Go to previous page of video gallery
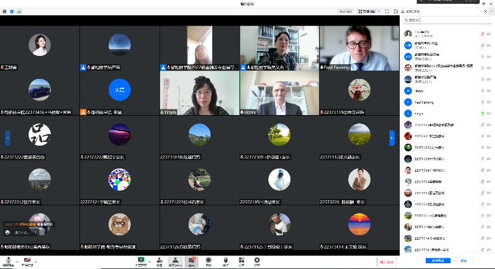The width and height of the screenshot is (495, 269). coord(8,137)
